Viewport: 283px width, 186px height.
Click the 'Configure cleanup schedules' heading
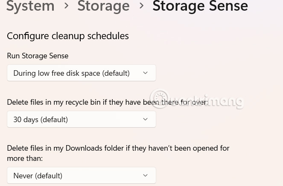[68, 36]
